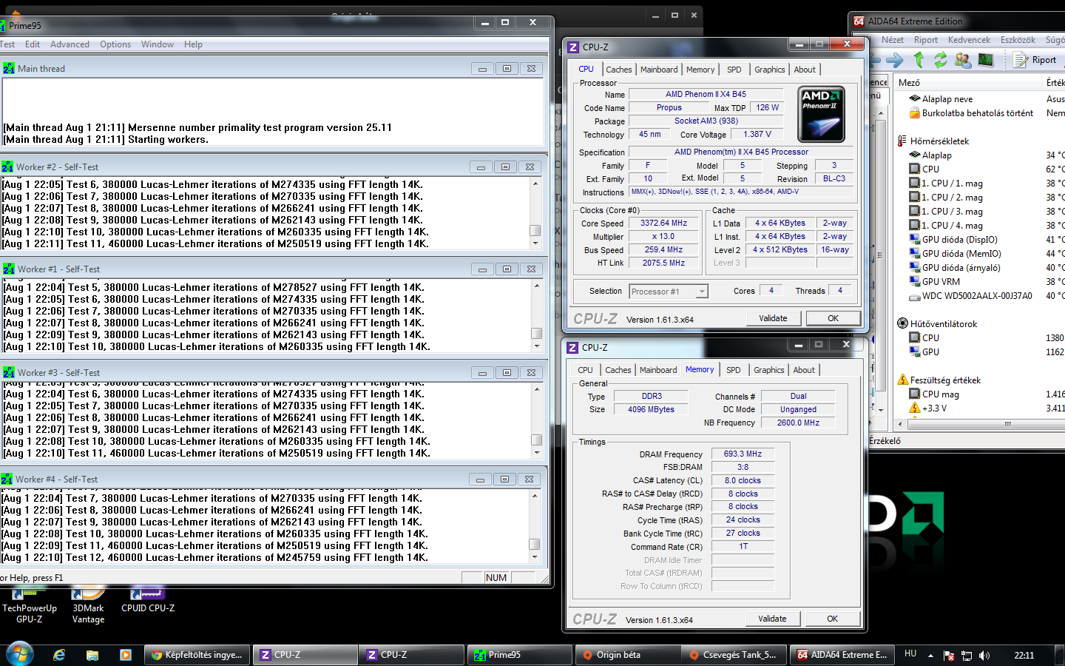Switch to AIDA64 Extreme taskbar button
Viewport: 1065px width, 666px height.
coord(841,655)
